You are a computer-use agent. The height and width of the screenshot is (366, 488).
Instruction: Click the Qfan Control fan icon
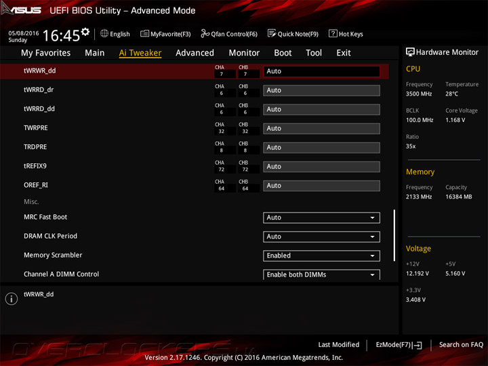(205, 33)
